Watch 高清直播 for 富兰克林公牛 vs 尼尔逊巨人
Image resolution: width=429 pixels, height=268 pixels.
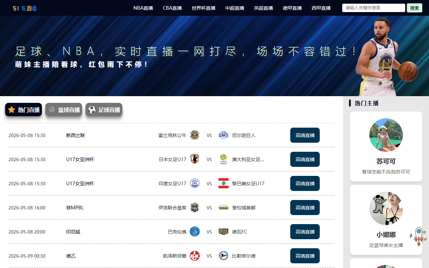305,135
